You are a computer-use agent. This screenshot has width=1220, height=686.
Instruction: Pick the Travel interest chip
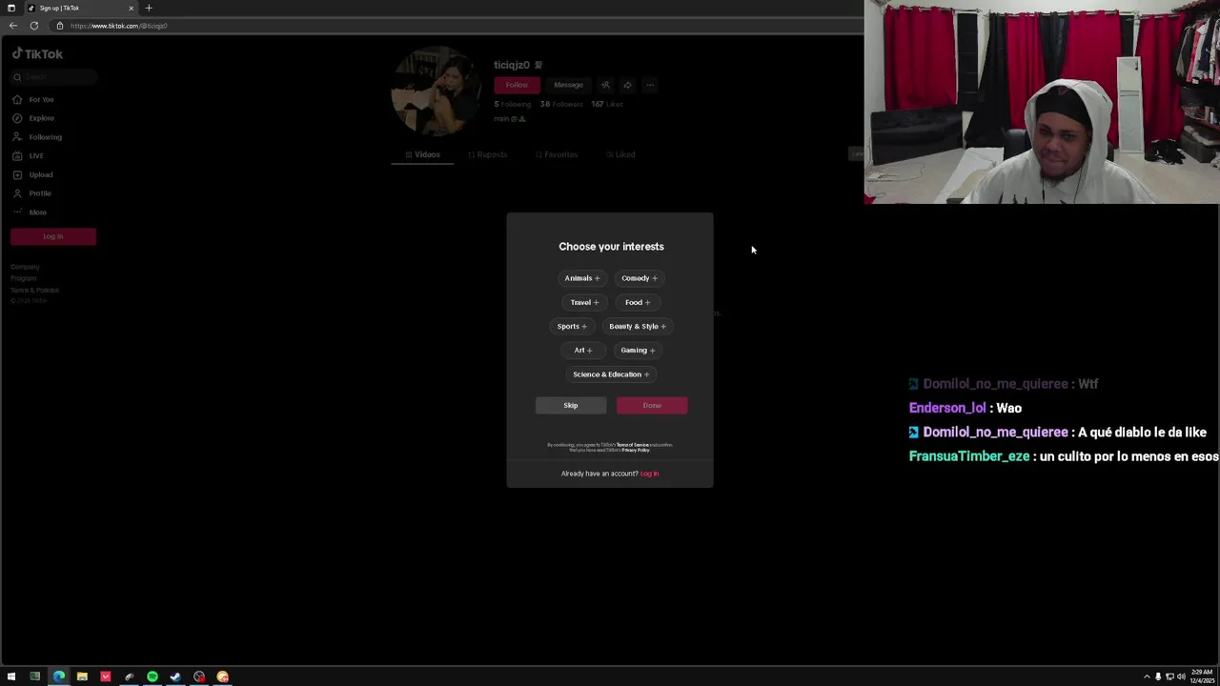coord(584,302)
